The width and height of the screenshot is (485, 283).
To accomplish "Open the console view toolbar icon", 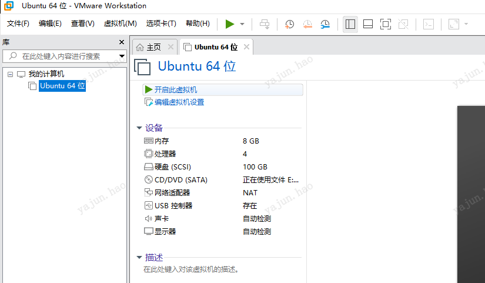I will point(429,24).
